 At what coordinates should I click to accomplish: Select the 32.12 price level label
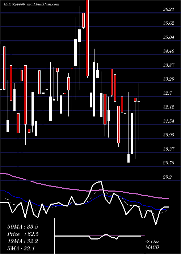(169, 107)
